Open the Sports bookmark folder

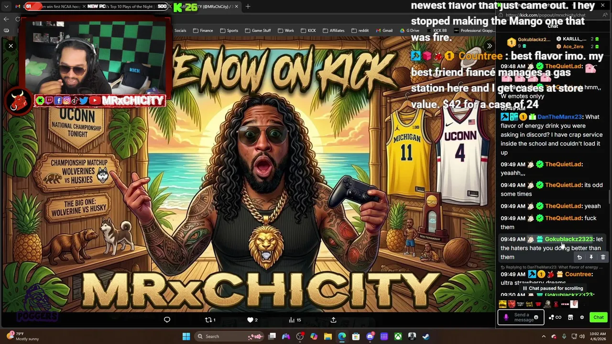click(x=229, y=31)
